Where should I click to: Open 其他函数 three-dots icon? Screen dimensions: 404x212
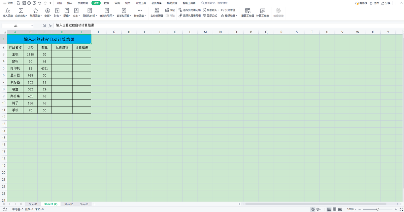click(140, 11)
